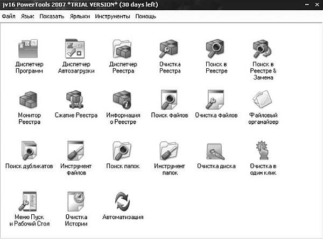The width and height of the screenshot is (323, 239).
Task: Open Очистка диска icon
Action: 215,151
